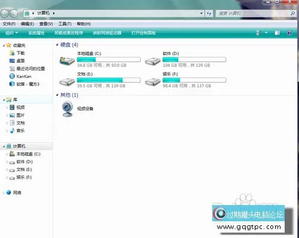299x238 pixels.
Task: Click the C: drive usage bar
Action: (x=109, y=59)
